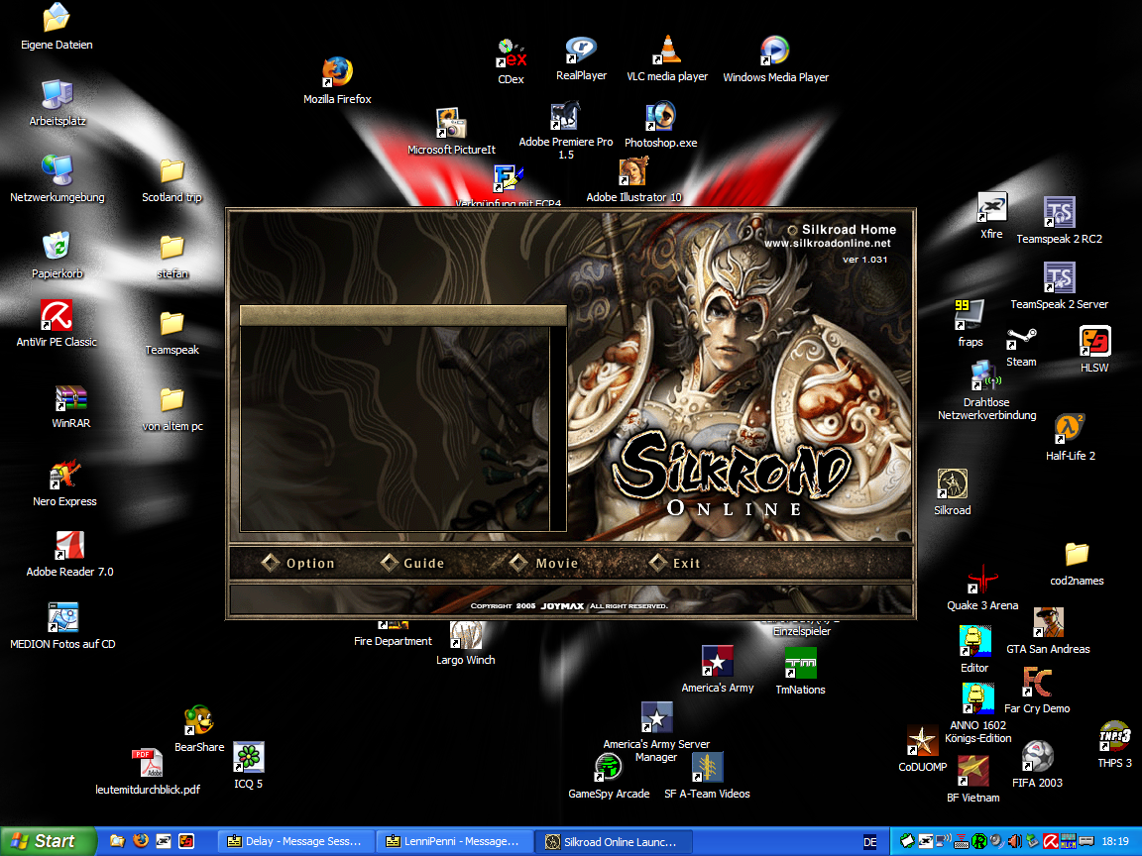This screenshot has height=856, width=1142.
Task: Launch Half-Life 2 from desktop
Action: [x=1070, y=430]
